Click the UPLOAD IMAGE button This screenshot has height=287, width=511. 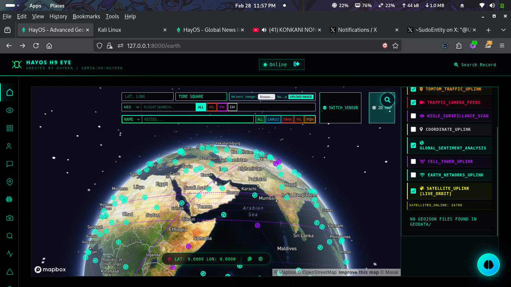tap(301, 97)
